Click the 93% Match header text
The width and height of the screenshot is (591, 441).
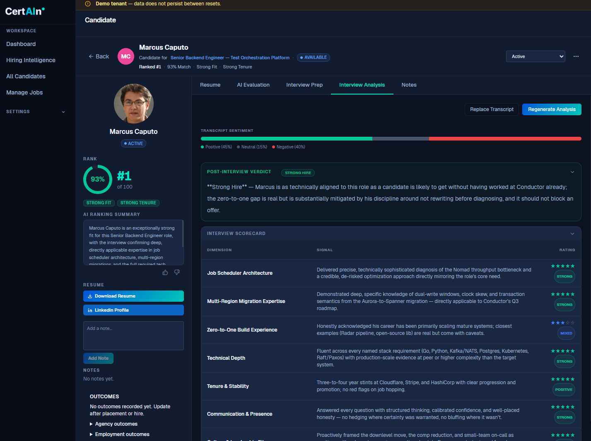[x=179, y=67]
